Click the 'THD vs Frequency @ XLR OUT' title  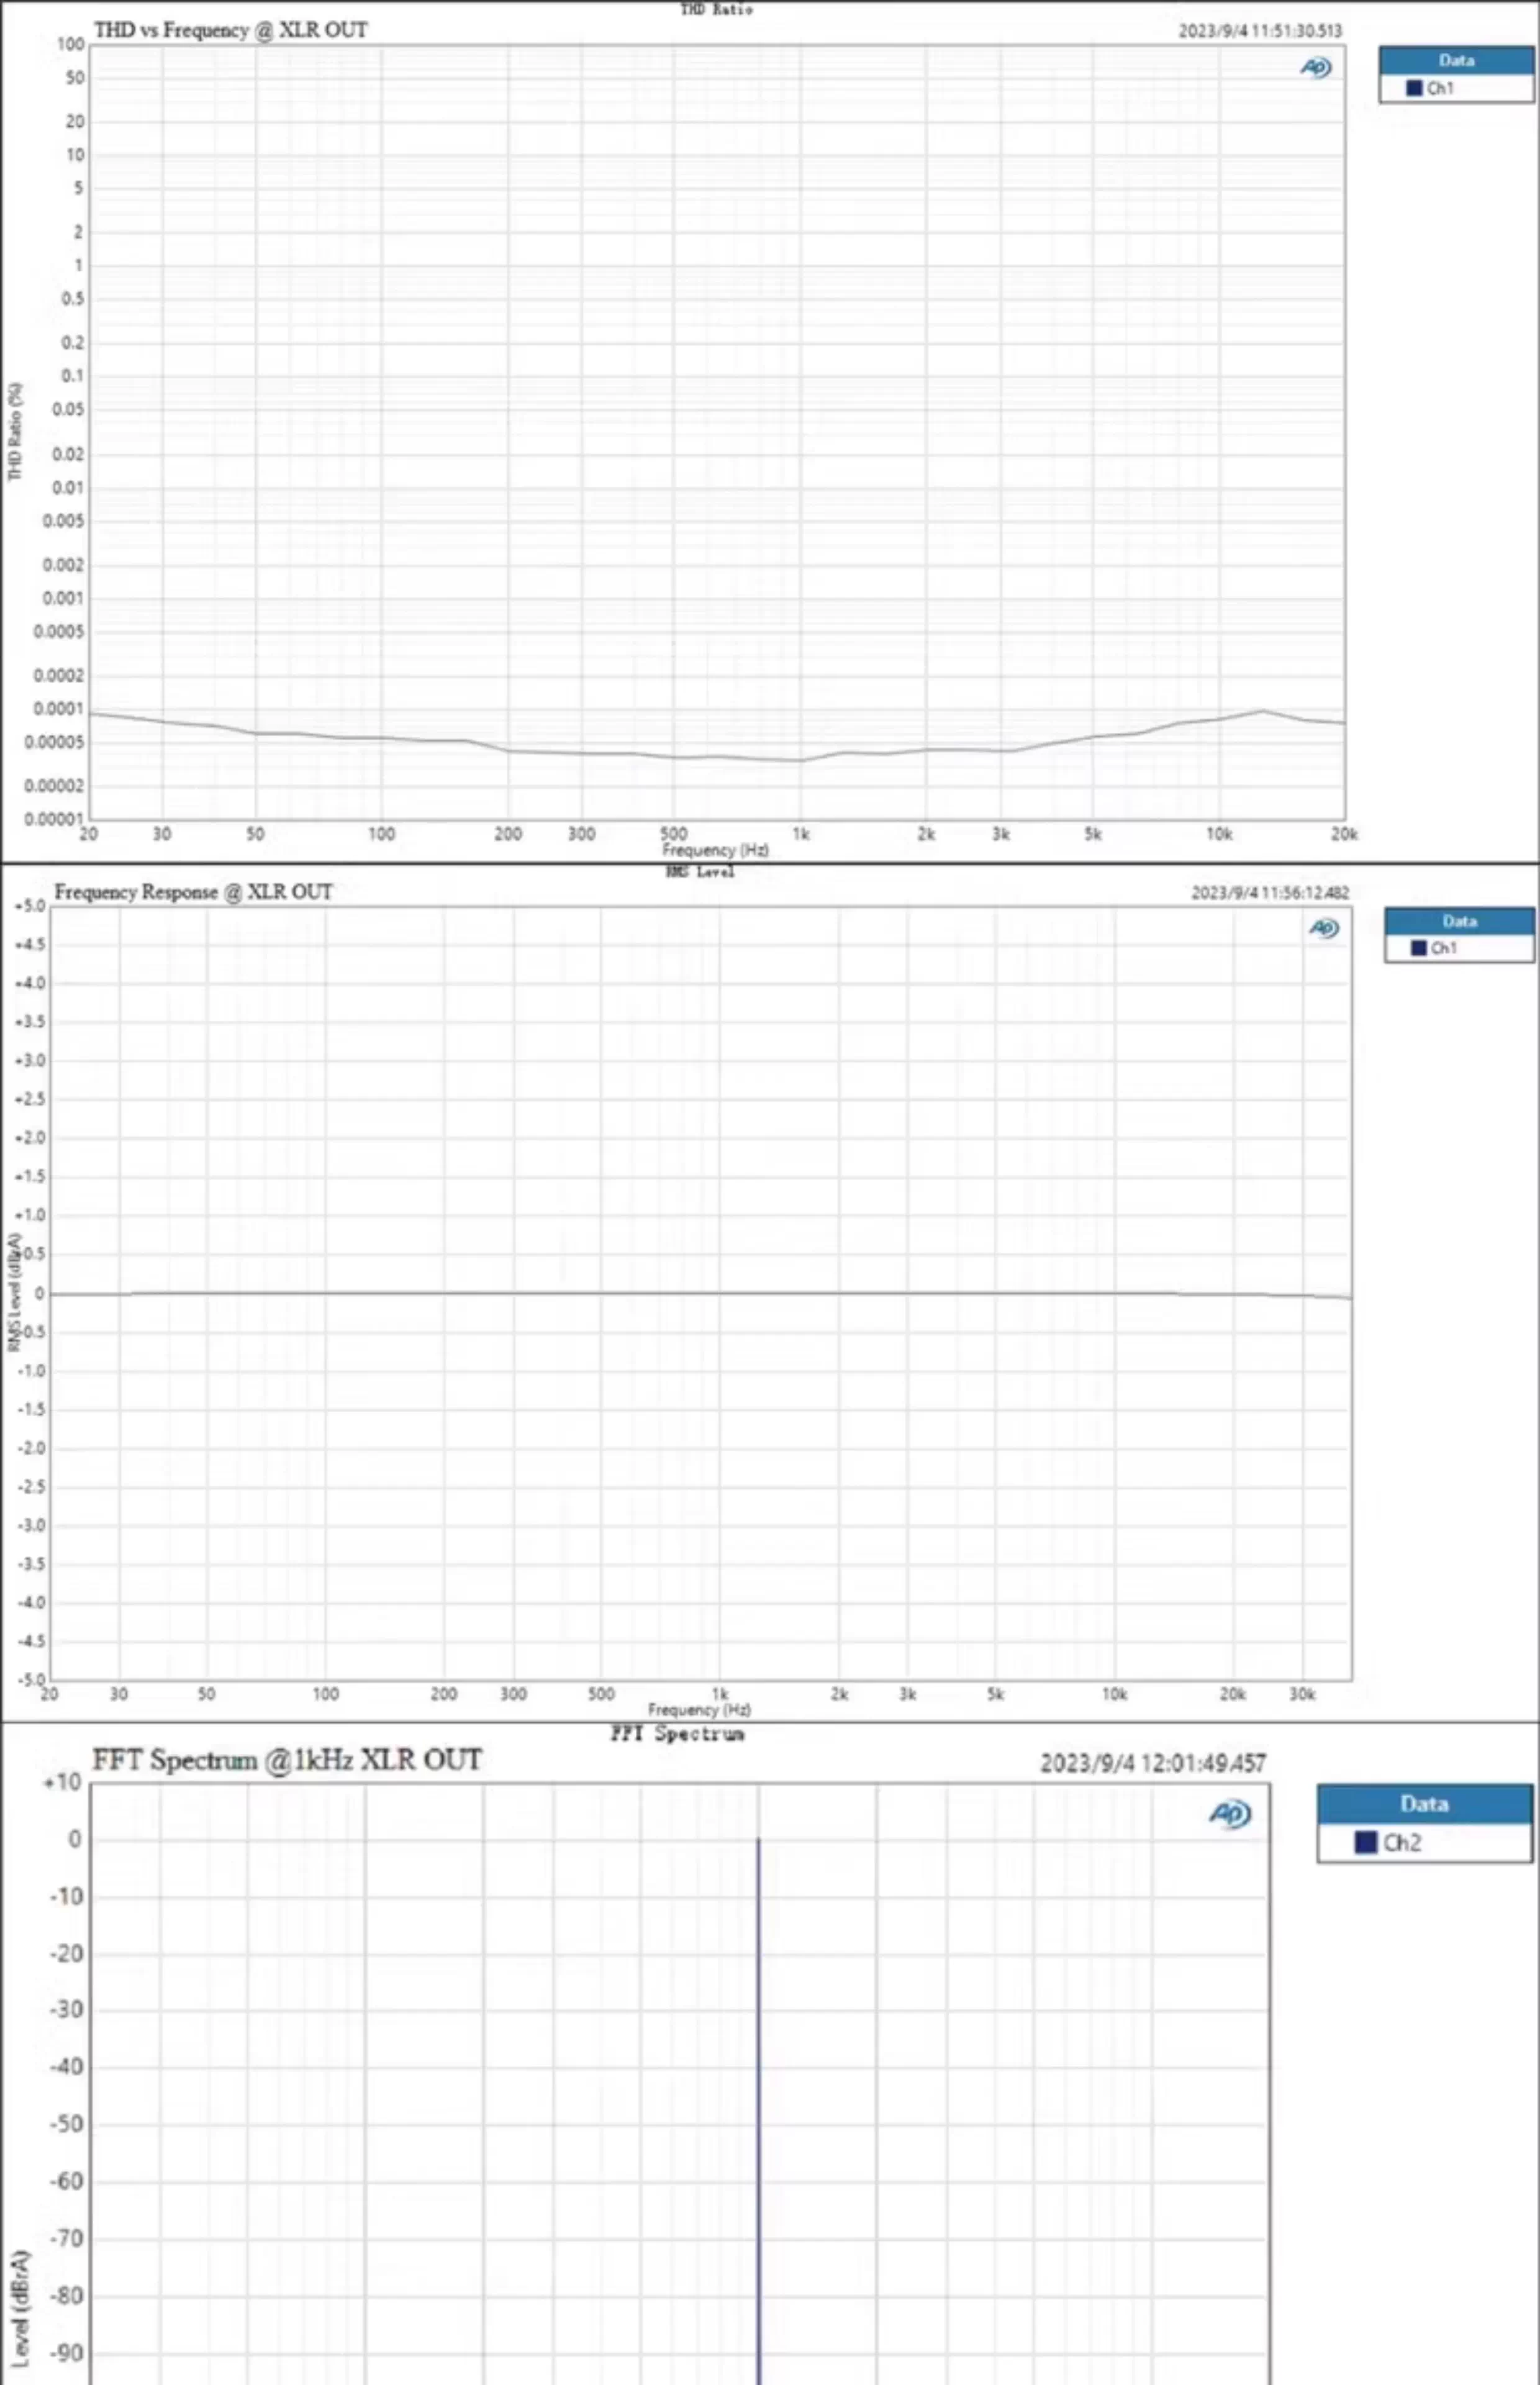(x=231, y=30)
